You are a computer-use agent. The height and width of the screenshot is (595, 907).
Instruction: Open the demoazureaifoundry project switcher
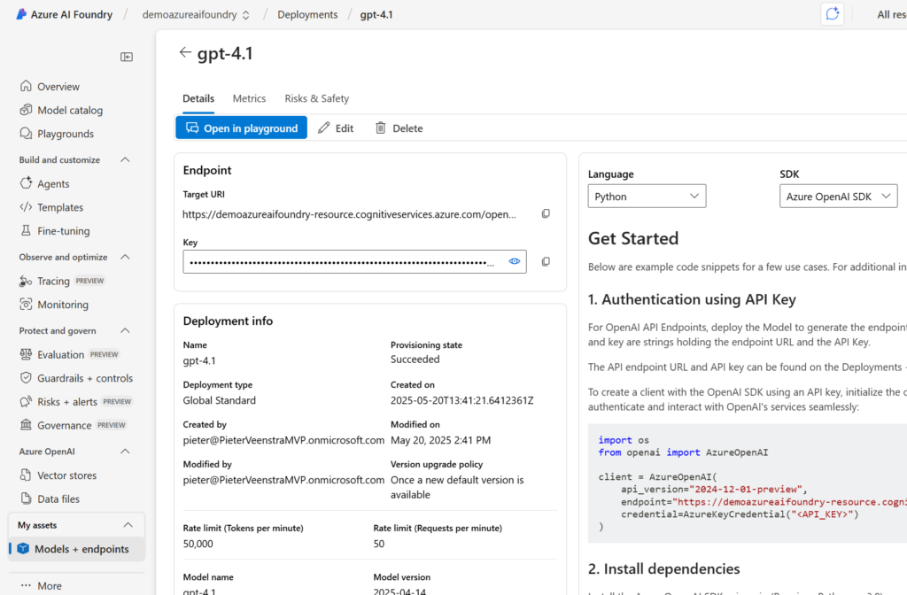[x=196, y=14]
